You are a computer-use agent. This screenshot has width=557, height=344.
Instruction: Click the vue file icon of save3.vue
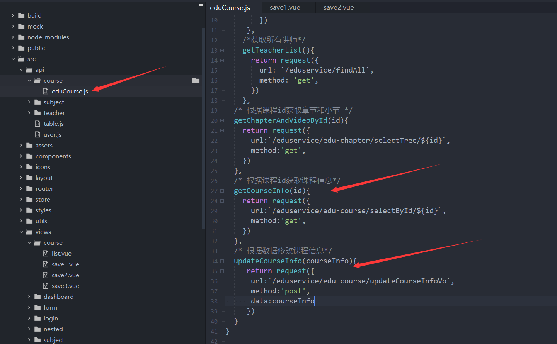click(46, 286)
